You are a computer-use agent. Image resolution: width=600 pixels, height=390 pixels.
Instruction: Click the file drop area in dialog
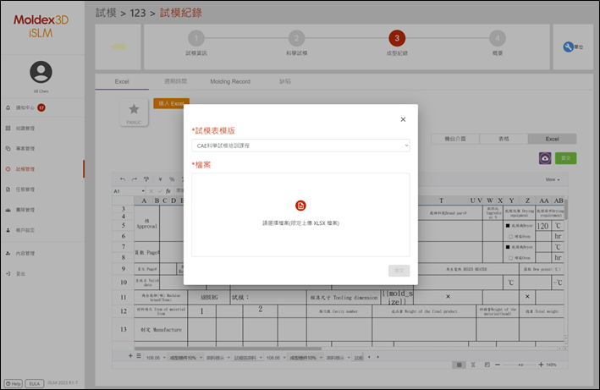click(300, 215)
